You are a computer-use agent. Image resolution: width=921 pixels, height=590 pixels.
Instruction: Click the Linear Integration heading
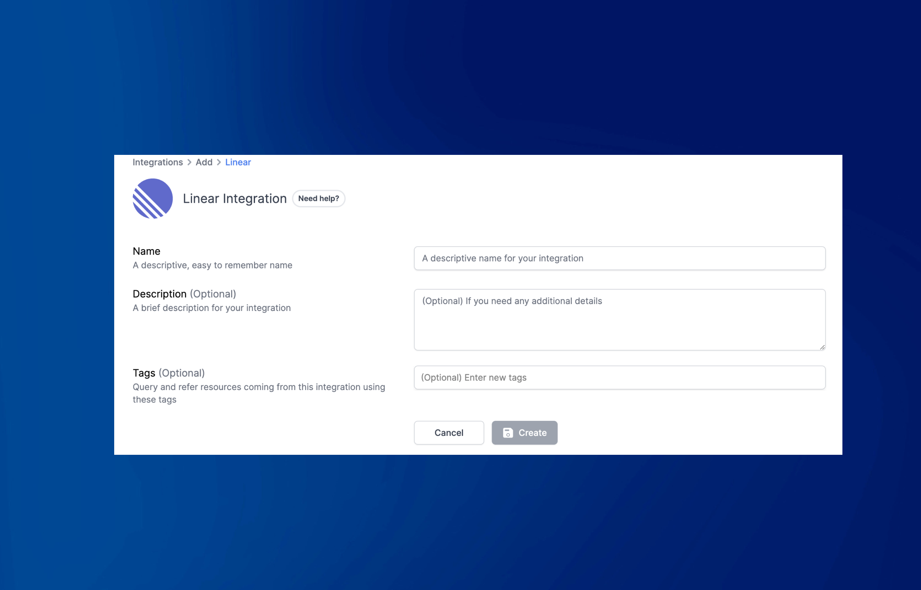[235, 199]
